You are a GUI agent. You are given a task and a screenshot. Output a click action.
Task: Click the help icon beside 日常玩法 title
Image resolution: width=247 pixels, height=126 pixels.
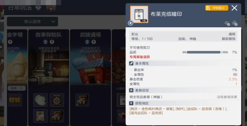(x=38, y=8)
